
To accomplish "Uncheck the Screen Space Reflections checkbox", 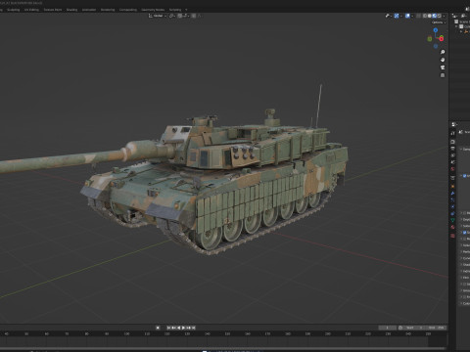I will (x=464, y=232).
